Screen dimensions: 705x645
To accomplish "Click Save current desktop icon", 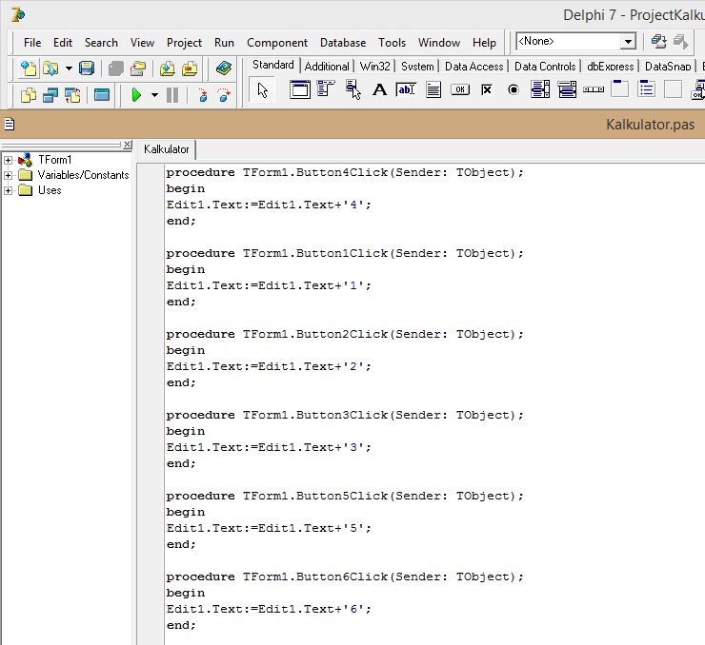I will 658,41.
